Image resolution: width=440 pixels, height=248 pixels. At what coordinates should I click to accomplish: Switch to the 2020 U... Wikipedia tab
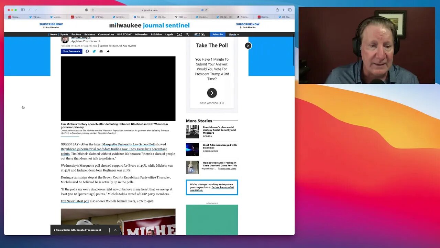[181, 17]
